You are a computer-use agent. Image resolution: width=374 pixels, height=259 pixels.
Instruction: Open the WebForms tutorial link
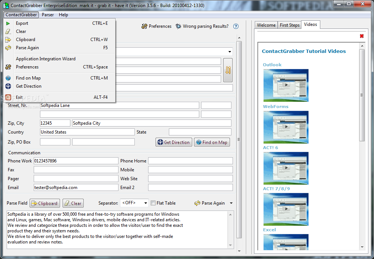point(276,107)
